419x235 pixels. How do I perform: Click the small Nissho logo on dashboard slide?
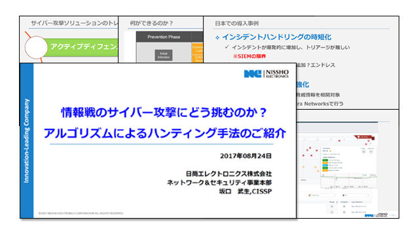(x=376, y=215)
